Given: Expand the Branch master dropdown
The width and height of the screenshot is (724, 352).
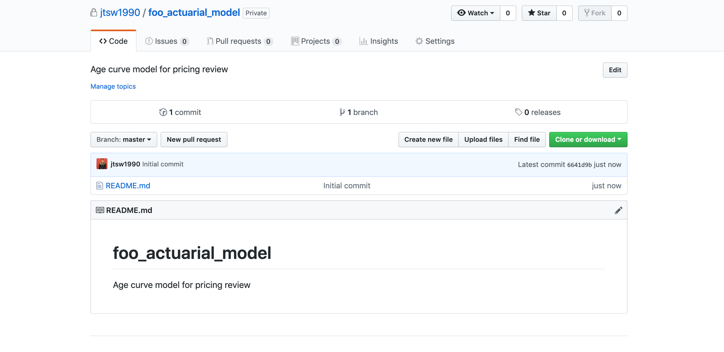Looking at the screenshot, I should (x=123, y=139).
